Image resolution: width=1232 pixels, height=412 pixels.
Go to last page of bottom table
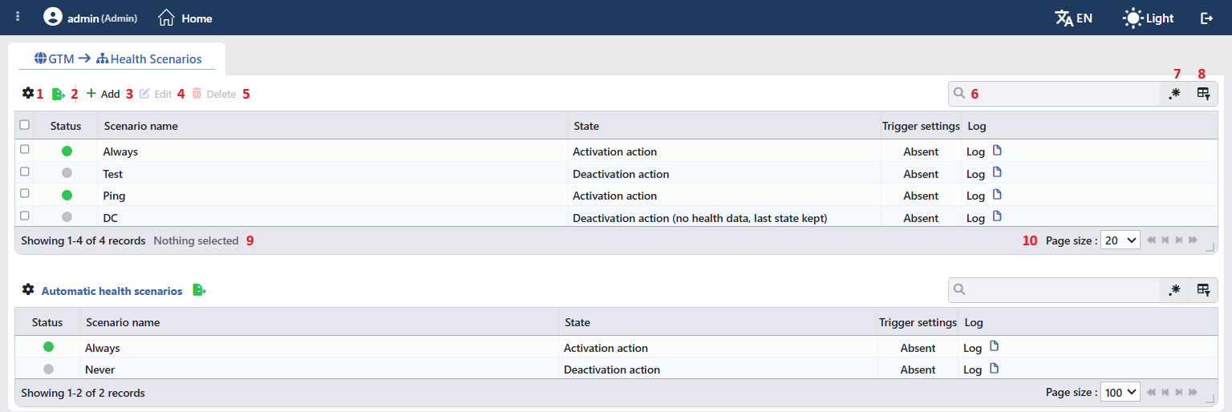[1193, 392]
